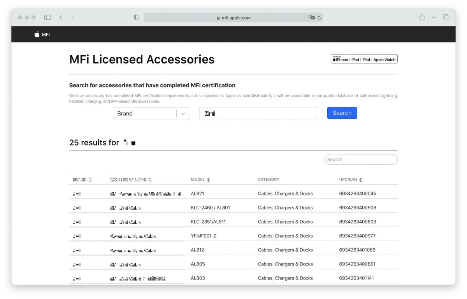Screen dimensions: 467x299
Task: Select model cell KLC-2351/AL811
Action: 208,222
